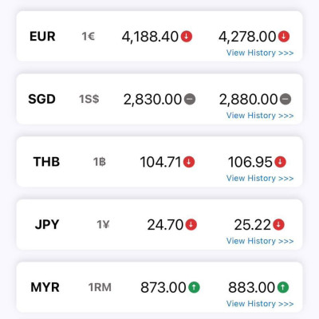The height and width of the screenshot is (319, 319).
Task: Click red down arrow beside JPY 24.70
Action: [191, 225]
